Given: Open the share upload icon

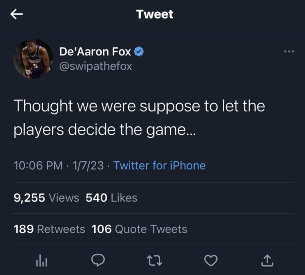Looking at the screenshot, I should click(x=266, y=261).
